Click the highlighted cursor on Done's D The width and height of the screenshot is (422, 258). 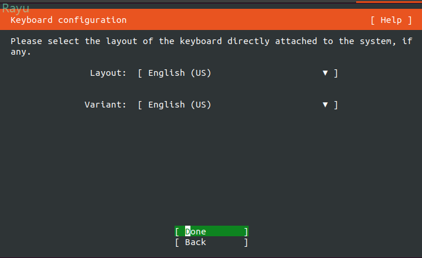coord(188,232)
